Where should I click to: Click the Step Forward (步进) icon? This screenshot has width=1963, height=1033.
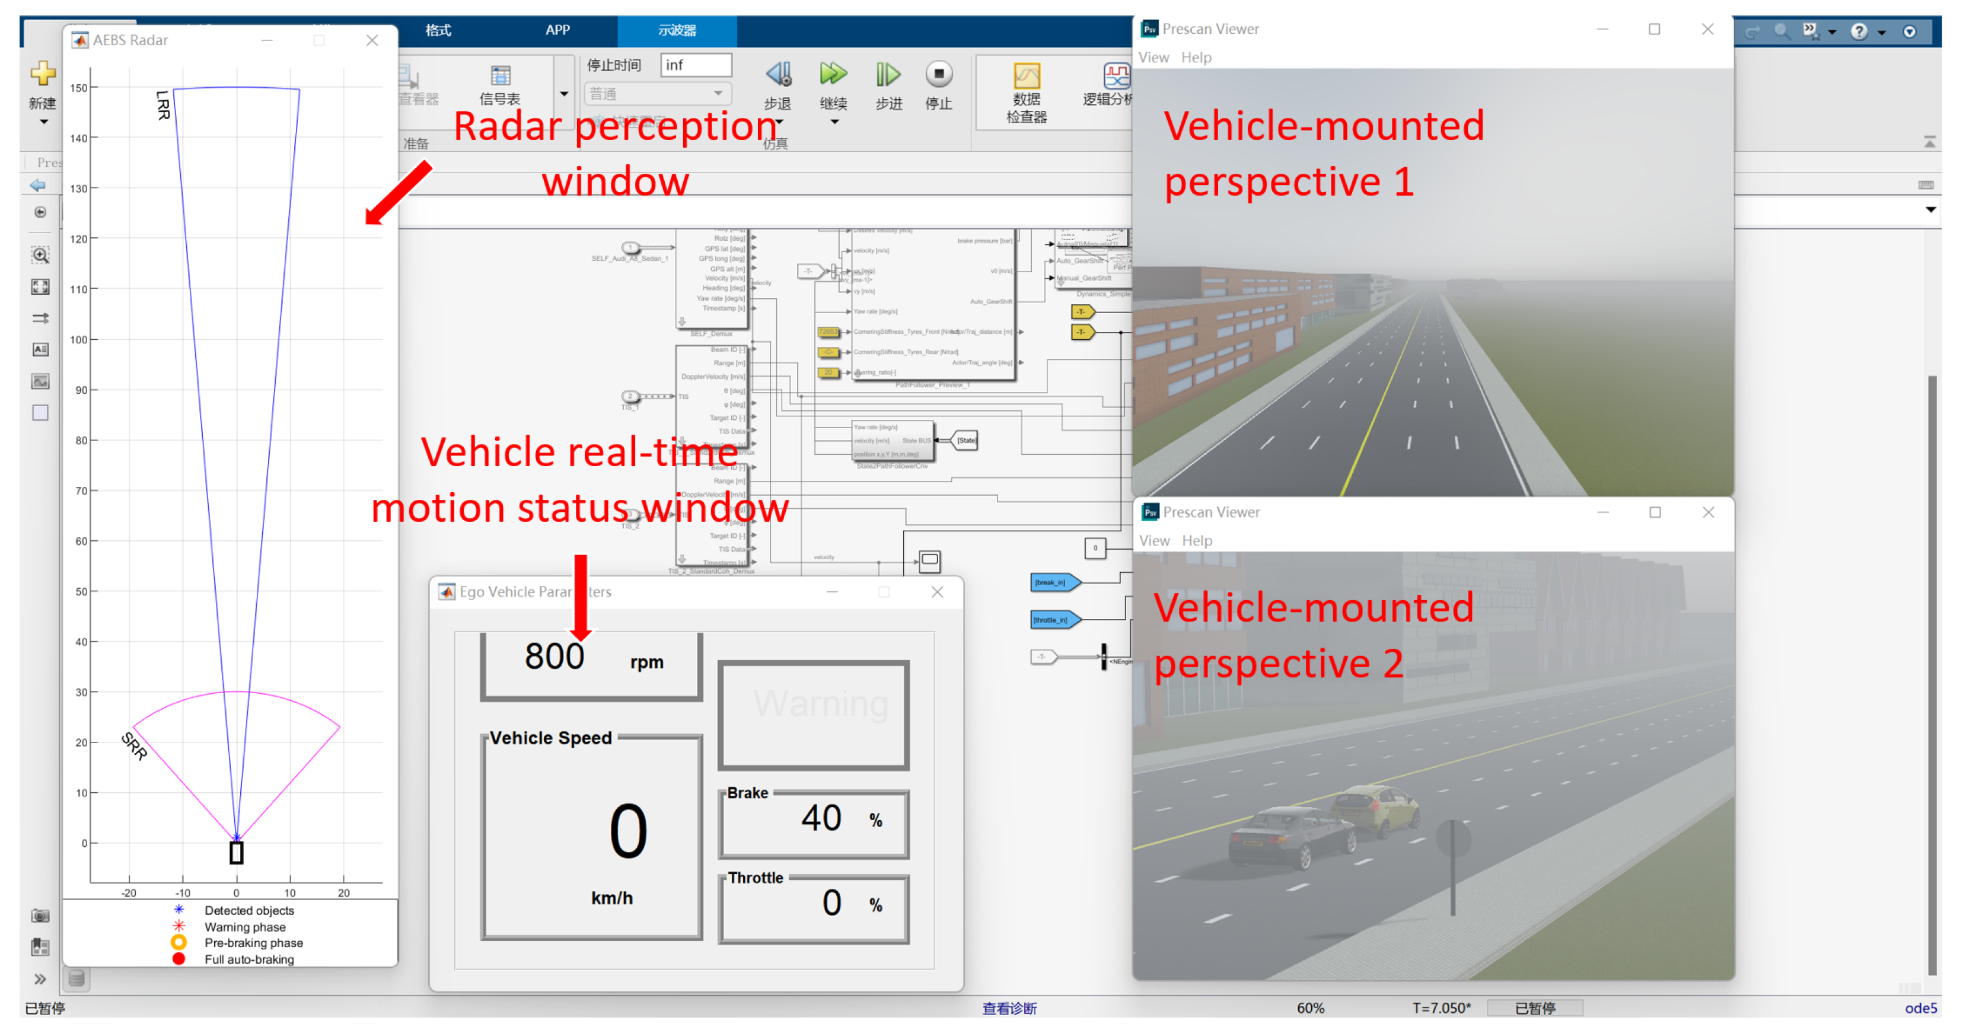pos(887,75)
